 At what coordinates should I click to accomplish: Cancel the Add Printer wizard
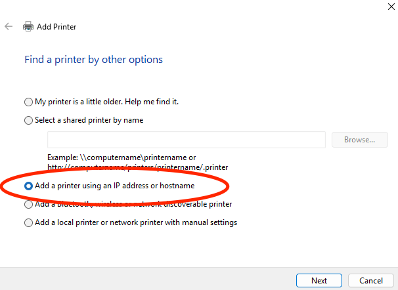coord(370,280)
